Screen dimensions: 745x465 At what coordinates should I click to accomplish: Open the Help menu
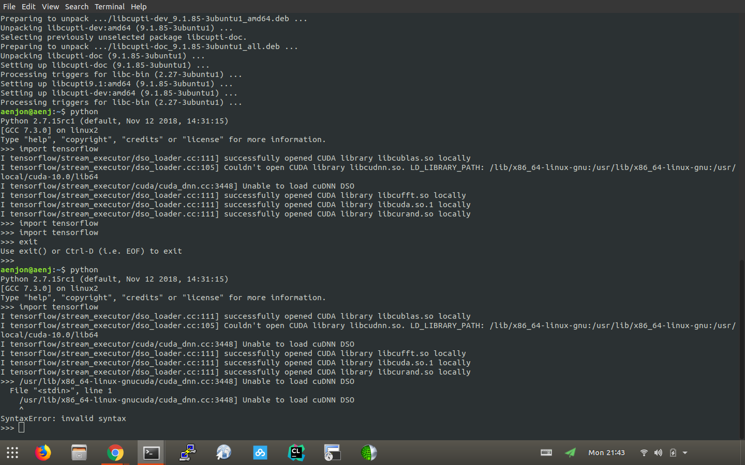coord(139,7)
